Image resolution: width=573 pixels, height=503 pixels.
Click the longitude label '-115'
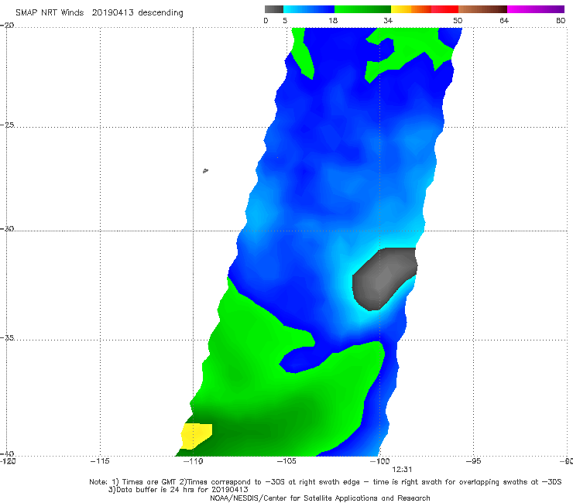(100, 461)
